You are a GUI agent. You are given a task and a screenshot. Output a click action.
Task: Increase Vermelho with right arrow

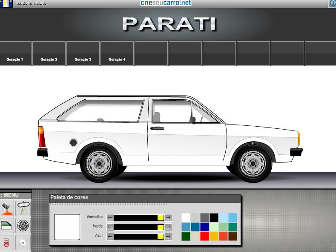[x=168, y=218]
